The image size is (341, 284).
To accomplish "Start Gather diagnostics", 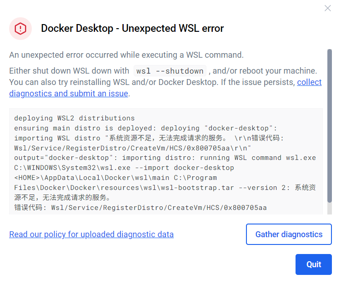I will (289, 234).
